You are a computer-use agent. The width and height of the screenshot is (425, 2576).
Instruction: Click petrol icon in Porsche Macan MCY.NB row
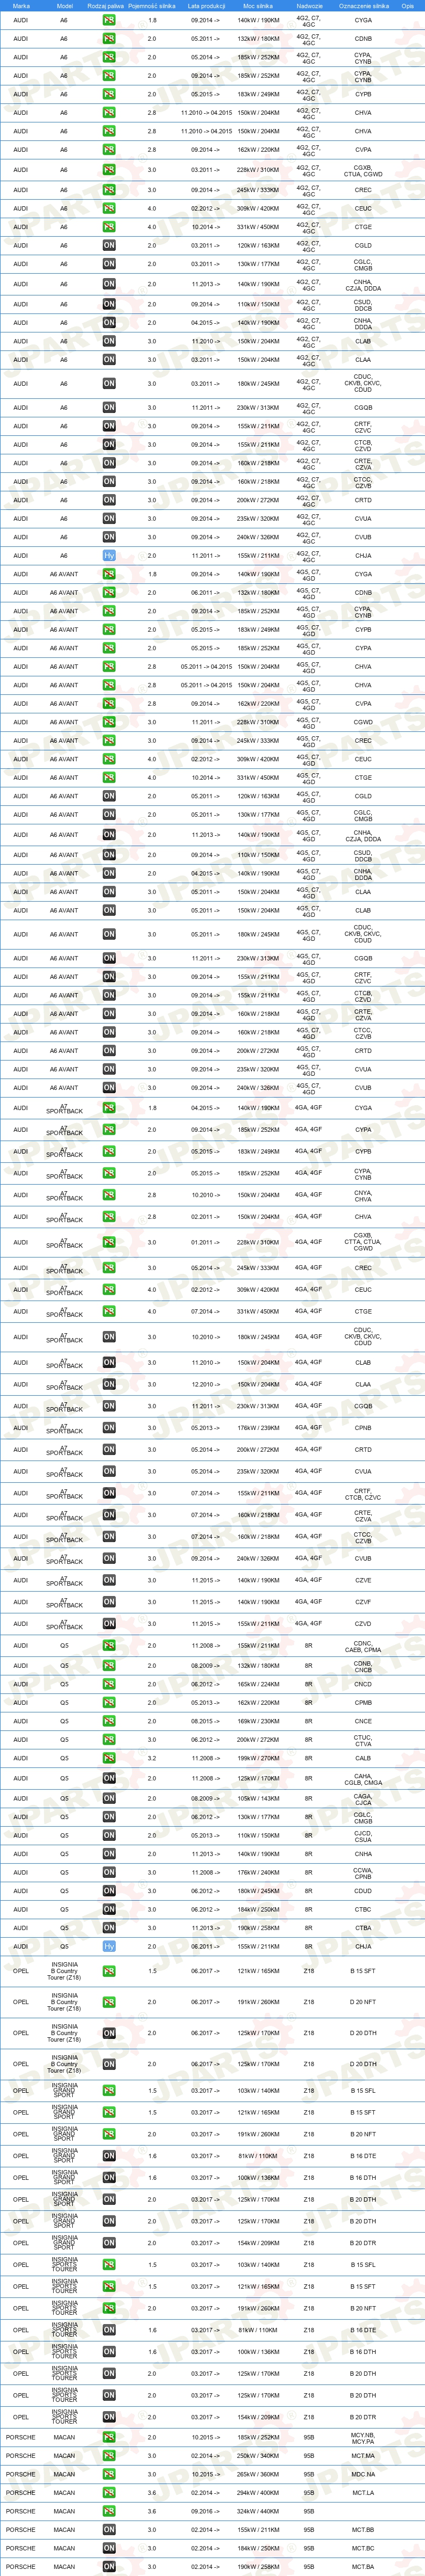(109, 2438)
